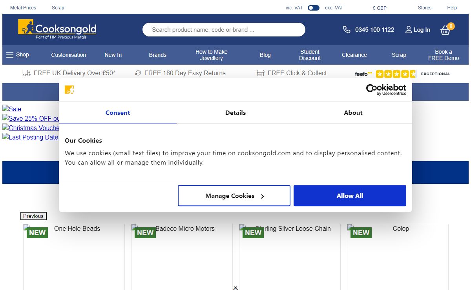This screenshot has width=471, height=290.
Task: Open the Sale link
Action: tap(12, 109)
